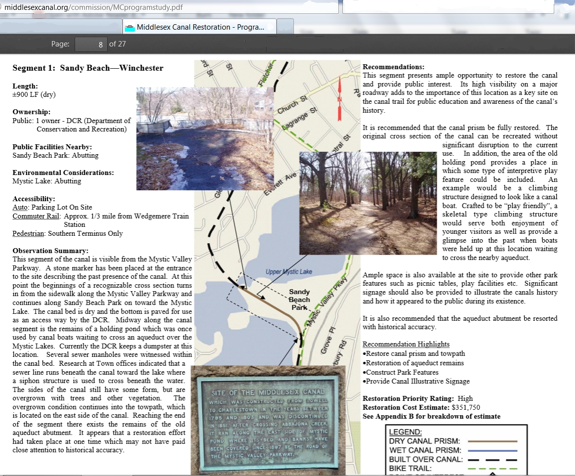The image size is (575, 476).
Task: Click the blue Wet Canal Prism legend line
Action: coord(493,450)
